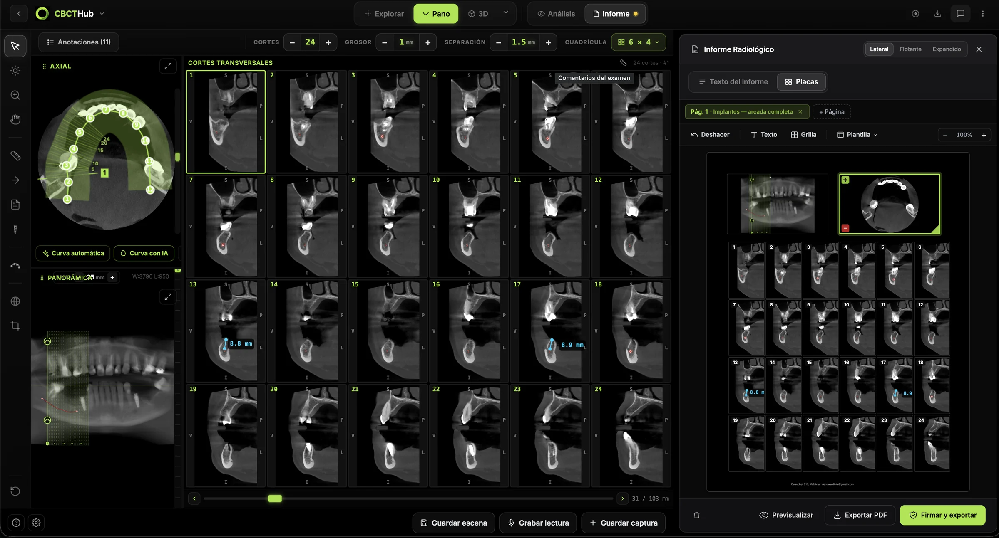Switch report panel to Flotante mode

point(910,49)
